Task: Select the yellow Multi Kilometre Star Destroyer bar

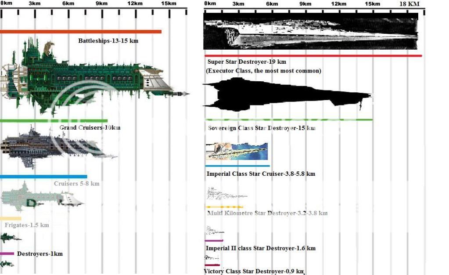Action: point(225,207)
